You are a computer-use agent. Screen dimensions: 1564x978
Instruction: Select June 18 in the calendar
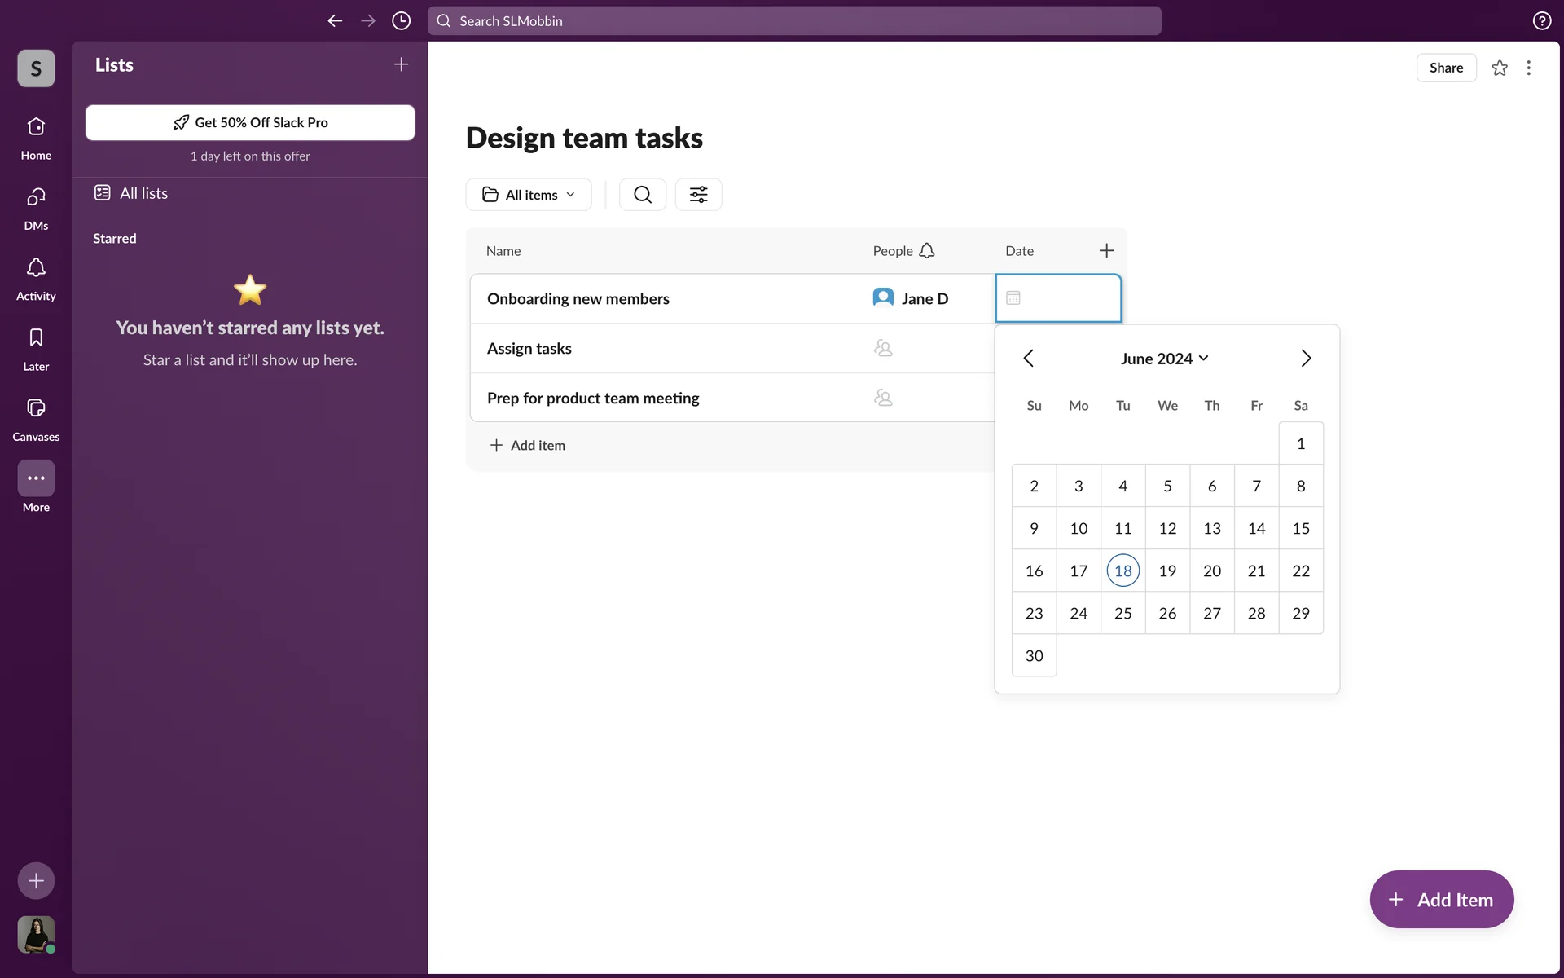coord(1122,571)
